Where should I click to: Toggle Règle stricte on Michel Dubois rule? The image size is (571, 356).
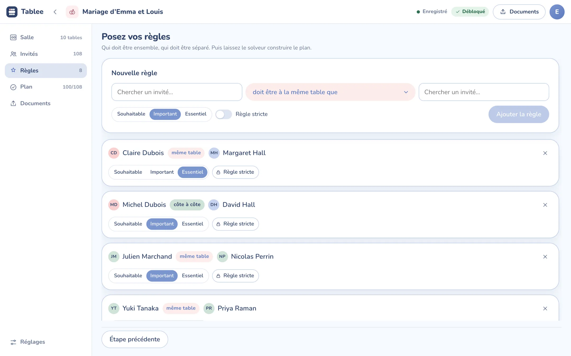click(x=235, y=224)
